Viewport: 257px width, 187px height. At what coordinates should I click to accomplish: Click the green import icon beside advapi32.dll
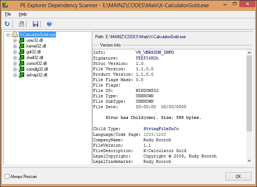(x=22, y=75)
